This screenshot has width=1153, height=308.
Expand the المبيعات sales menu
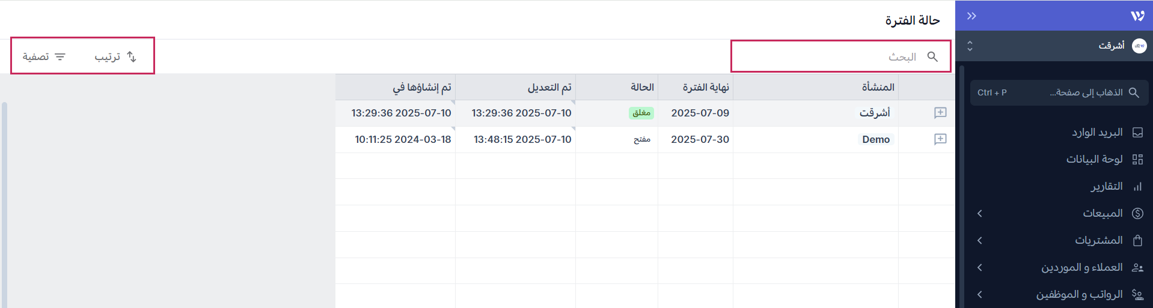point(980,214)
